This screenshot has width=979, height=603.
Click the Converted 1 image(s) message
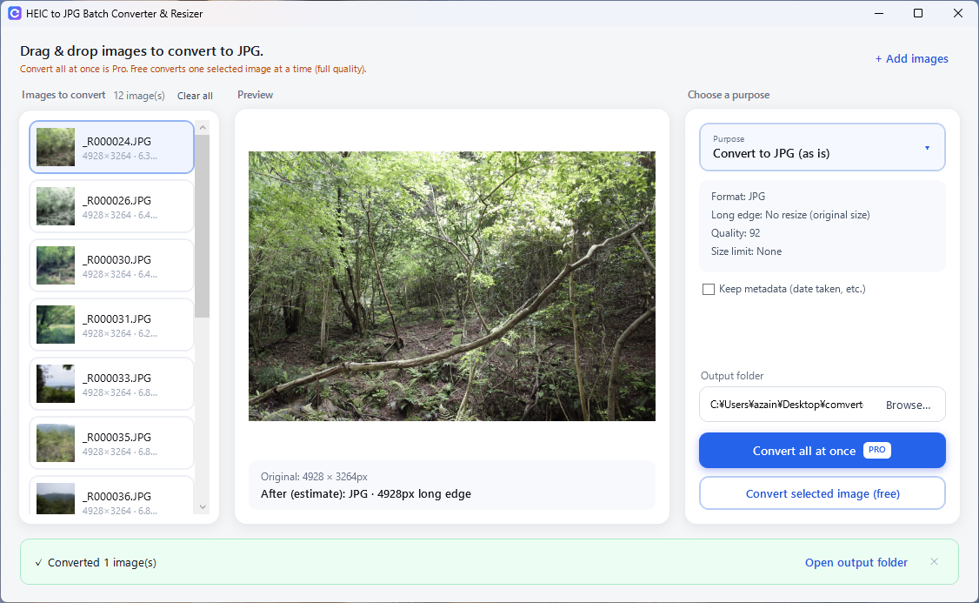tap(102, 562)
